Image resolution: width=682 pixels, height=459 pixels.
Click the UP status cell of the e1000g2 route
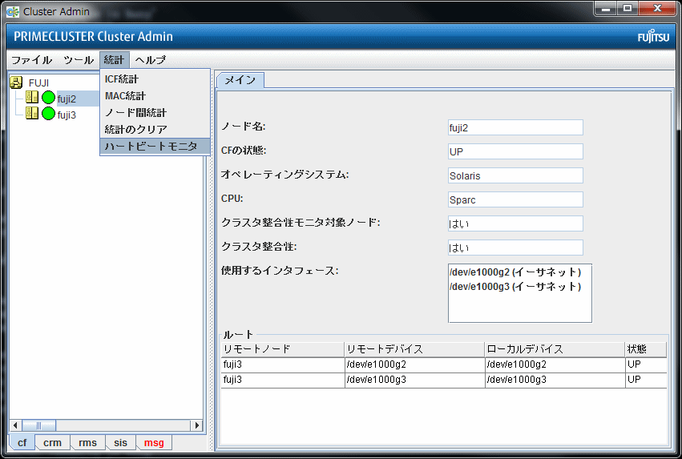coord(646,364)
